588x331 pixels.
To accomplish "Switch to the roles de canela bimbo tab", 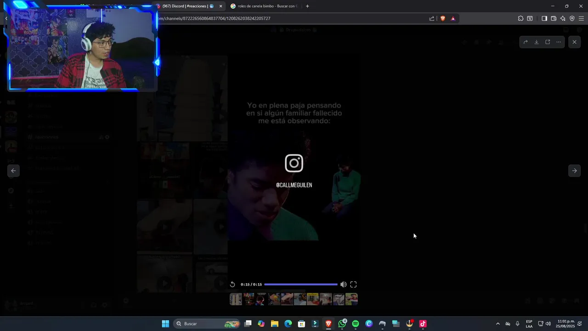I will (x=264, y=6).
